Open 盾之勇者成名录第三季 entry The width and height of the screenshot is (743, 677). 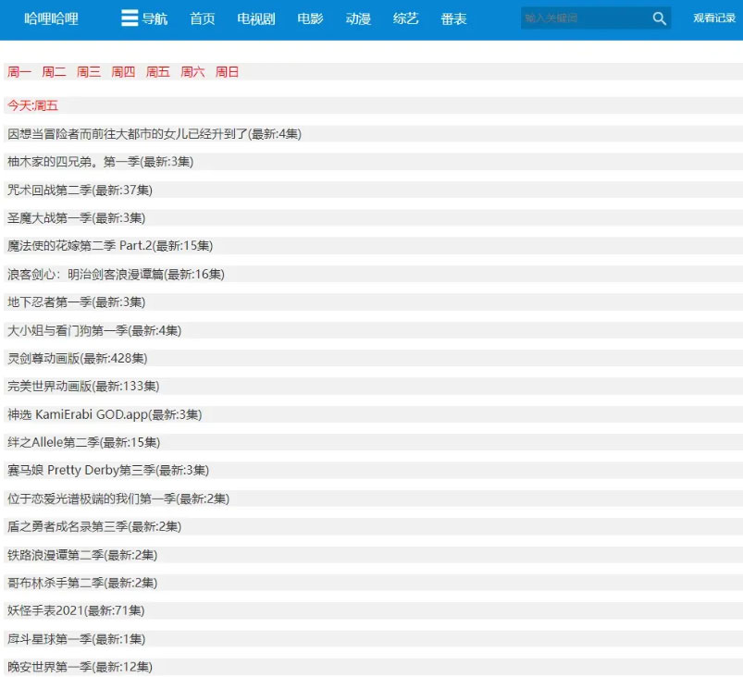coord(94,527)
